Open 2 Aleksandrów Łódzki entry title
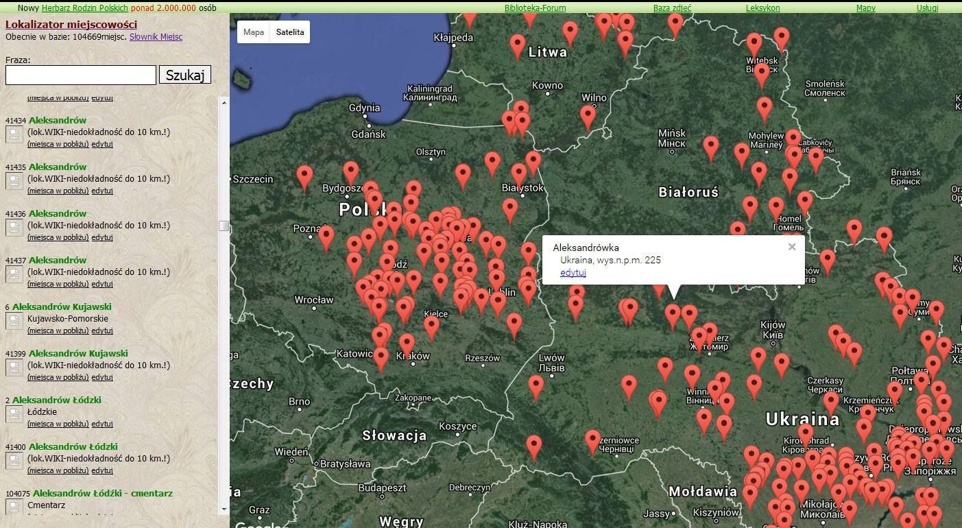962x528 pixels. pos(57,400)
